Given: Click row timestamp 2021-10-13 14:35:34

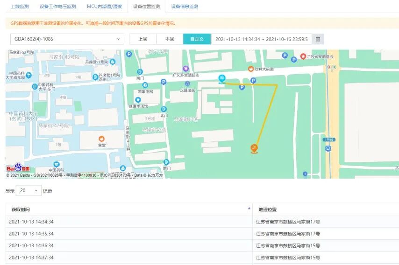Looking at the screenshot, I should tap(31, 233).
